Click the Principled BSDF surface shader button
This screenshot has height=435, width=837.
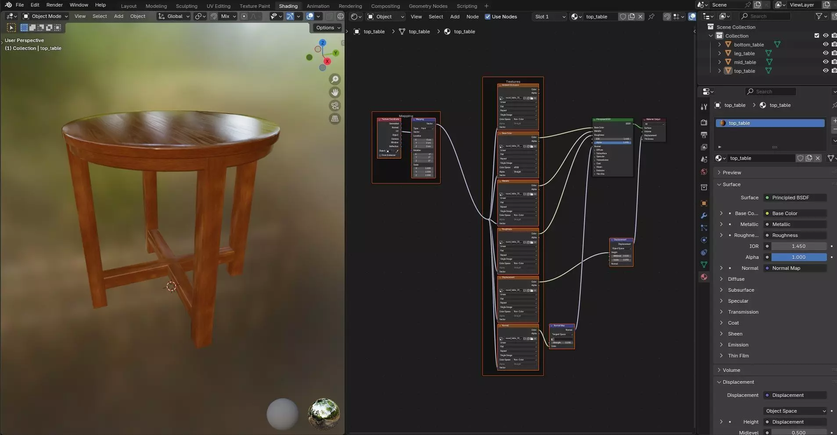pos(795,198)
